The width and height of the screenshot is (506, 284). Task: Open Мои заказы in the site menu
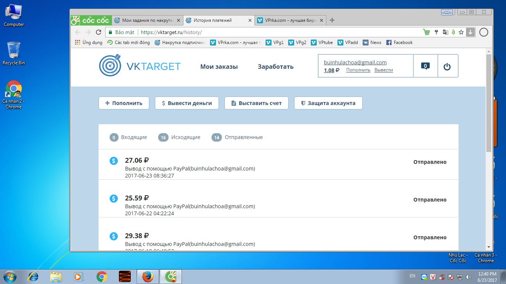point(219,67)
